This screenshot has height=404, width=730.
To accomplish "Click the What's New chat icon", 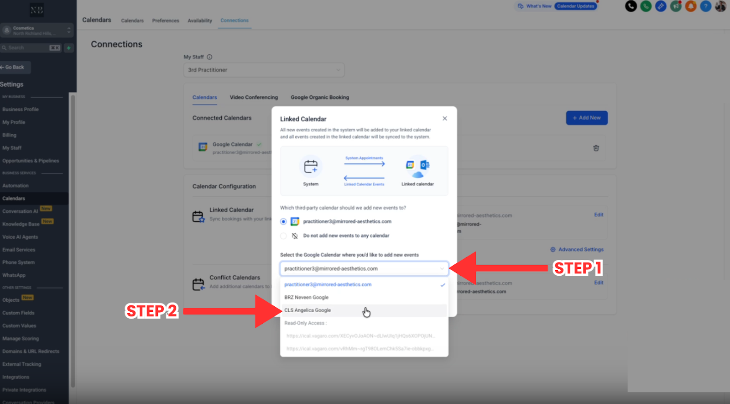I will click(521, 6).
